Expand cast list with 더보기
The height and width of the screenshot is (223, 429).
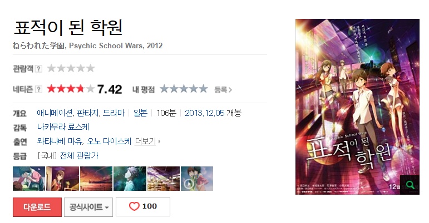(145, 141)
